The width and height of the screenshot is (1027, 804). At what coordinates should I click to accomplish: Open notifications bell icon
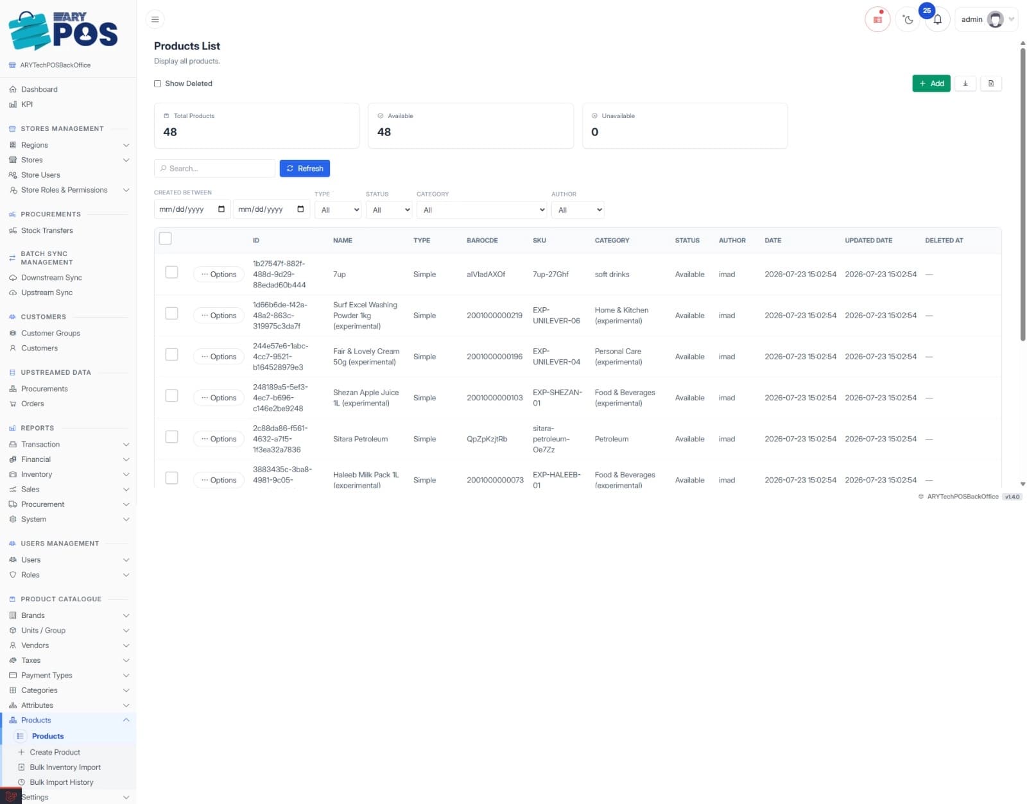coord(937,19)
